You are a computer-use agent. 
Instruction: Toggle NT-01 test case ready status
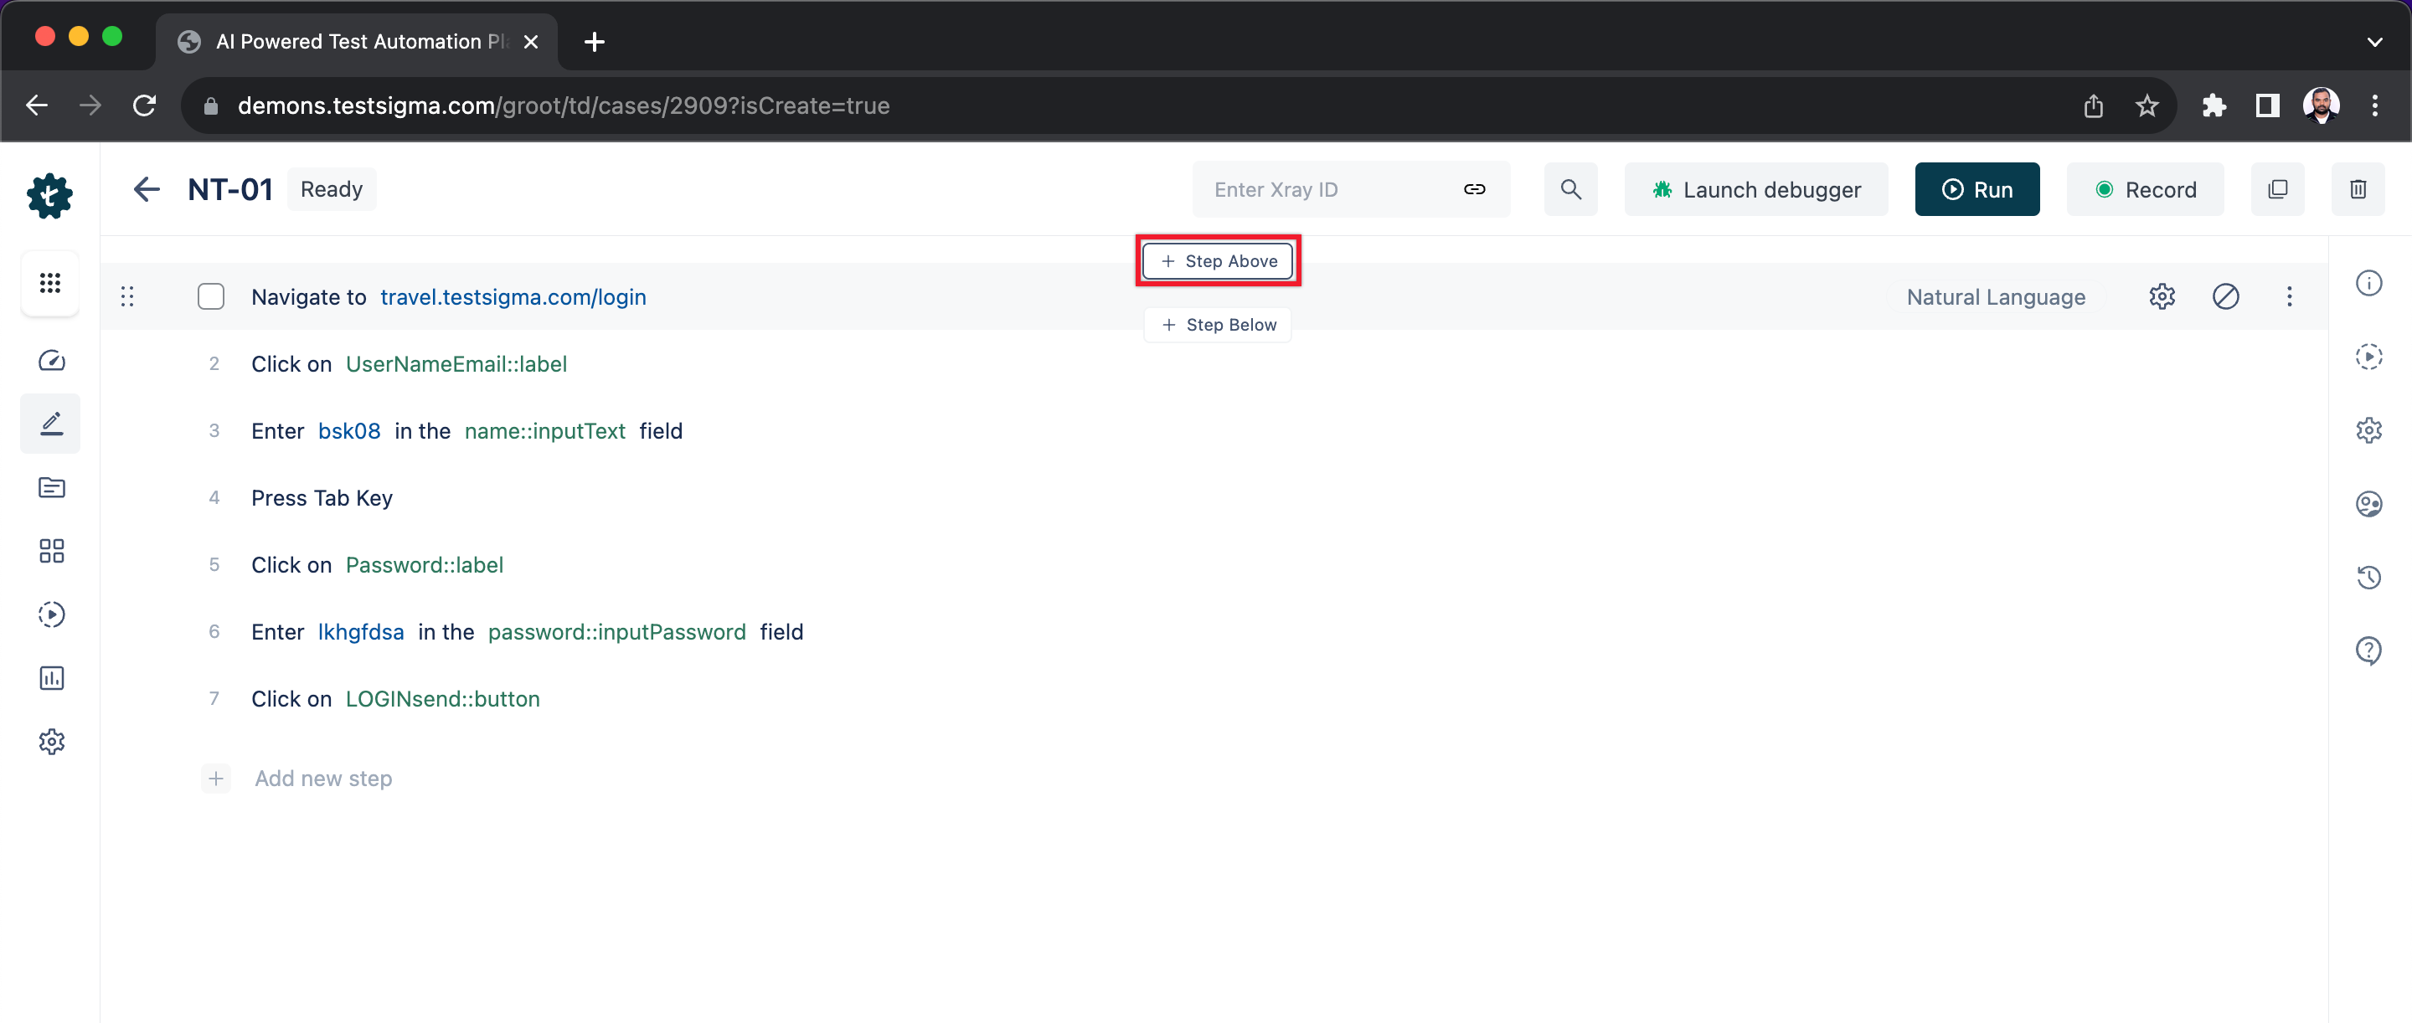332,189
